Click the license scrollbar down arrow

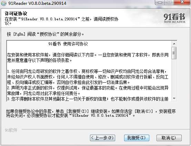tap(174, 98)
